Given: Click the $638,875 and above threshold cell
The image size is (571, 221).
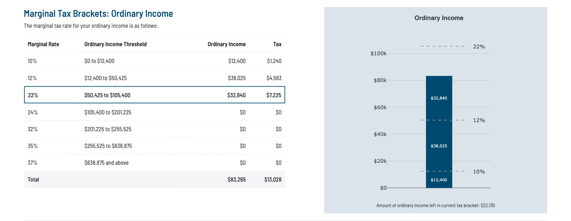Looking at the screenshot, I should [x=106, y=163].
